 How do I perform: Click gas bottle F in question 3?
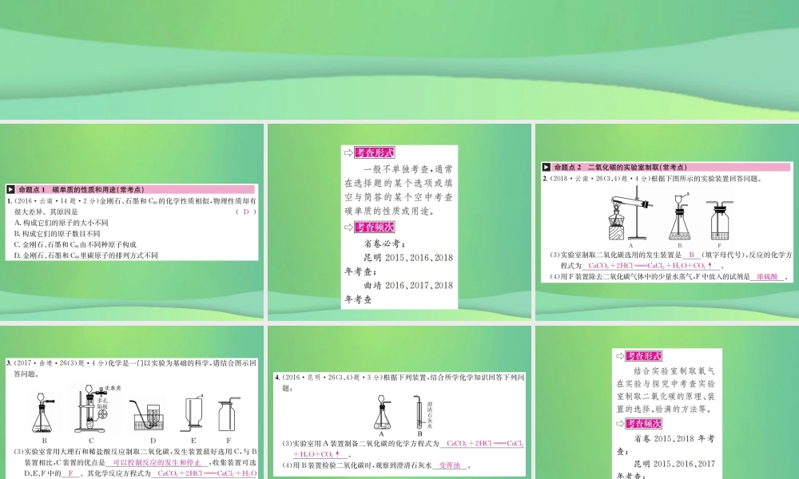point(229,415)
